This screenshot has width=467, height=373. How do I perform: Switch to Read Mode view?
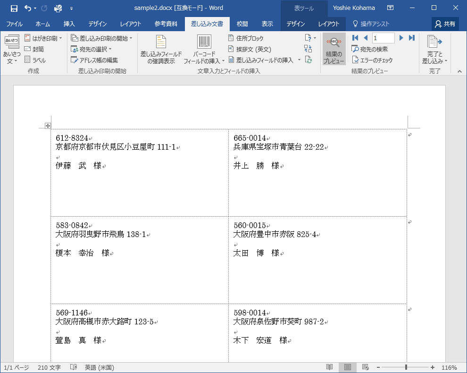click(x=329, y=367)
